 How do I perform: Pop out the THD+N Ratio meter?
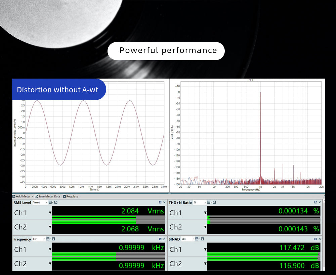click(316, 202)
